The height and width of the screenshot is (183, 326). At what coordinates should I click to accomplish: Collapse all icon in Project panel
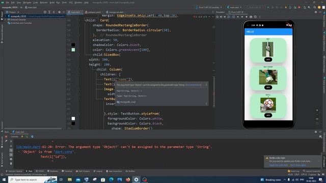point(54,12)
